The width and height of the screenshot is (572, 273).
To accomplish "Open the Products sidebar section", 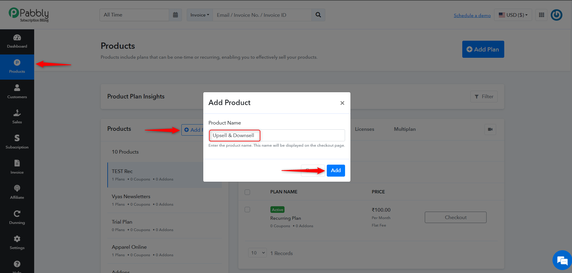I will (x=17, y=67).
